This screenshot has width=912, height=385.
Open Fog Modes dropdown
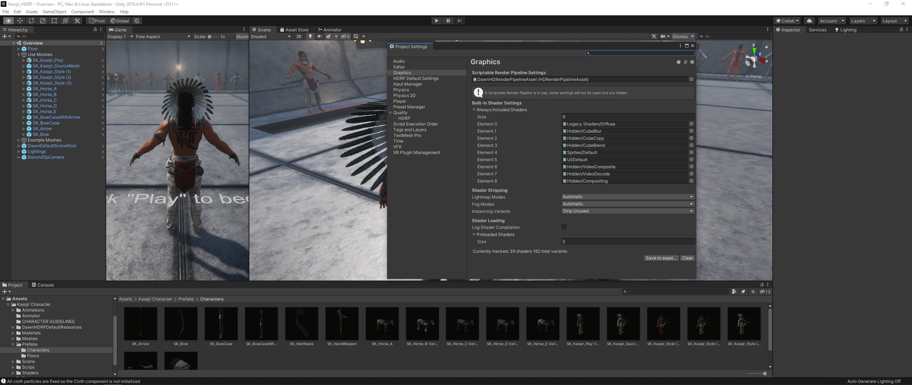tap(628, 204)
